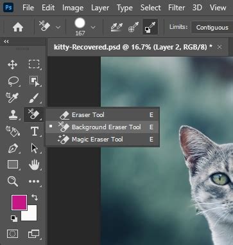
Task: Select the Eyedropper tool
Action: [12, 98]
